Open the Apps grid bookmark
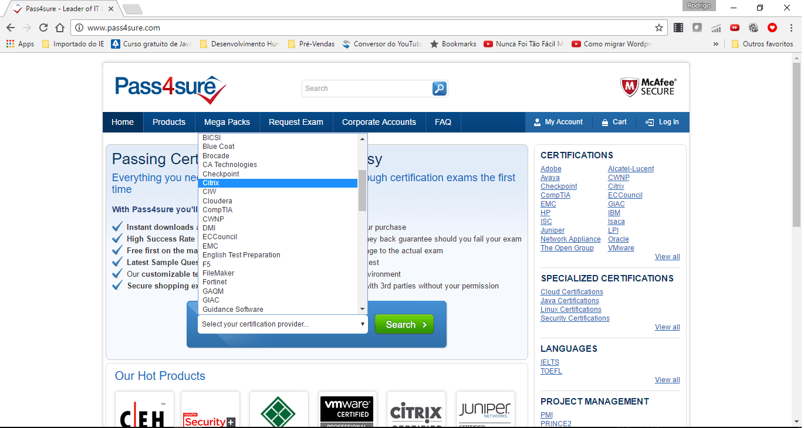Screen dimensions: 804x428 pyautogui.click(x=20, y=44)
